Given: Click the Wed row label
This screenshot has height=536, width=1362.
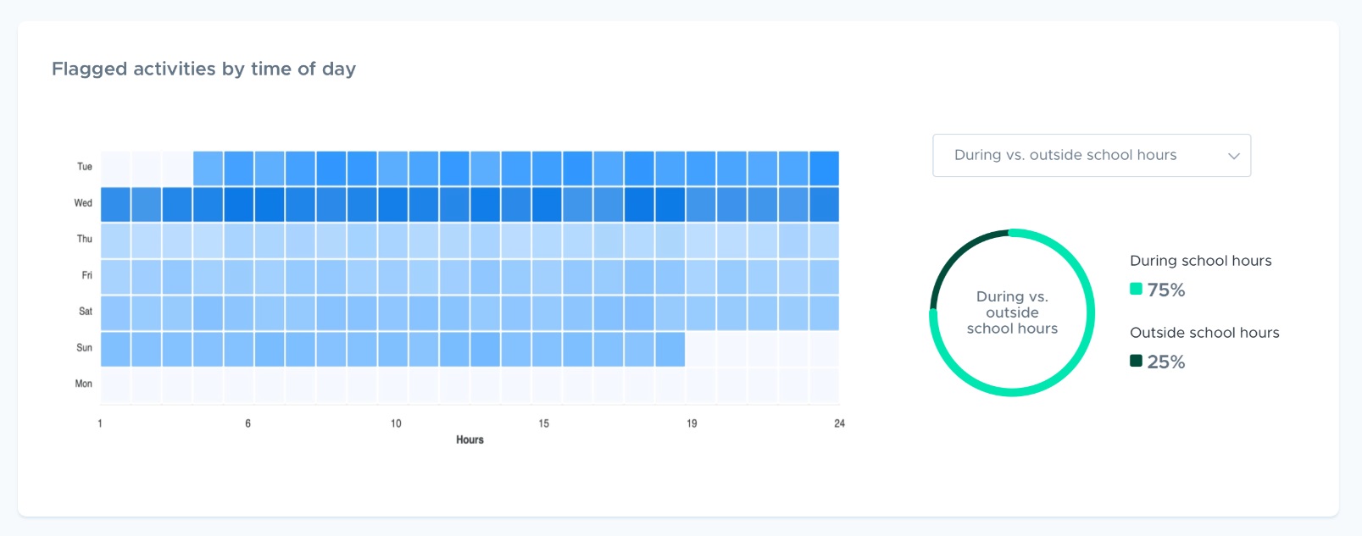Looking at the screenshot, I should 83,203.
